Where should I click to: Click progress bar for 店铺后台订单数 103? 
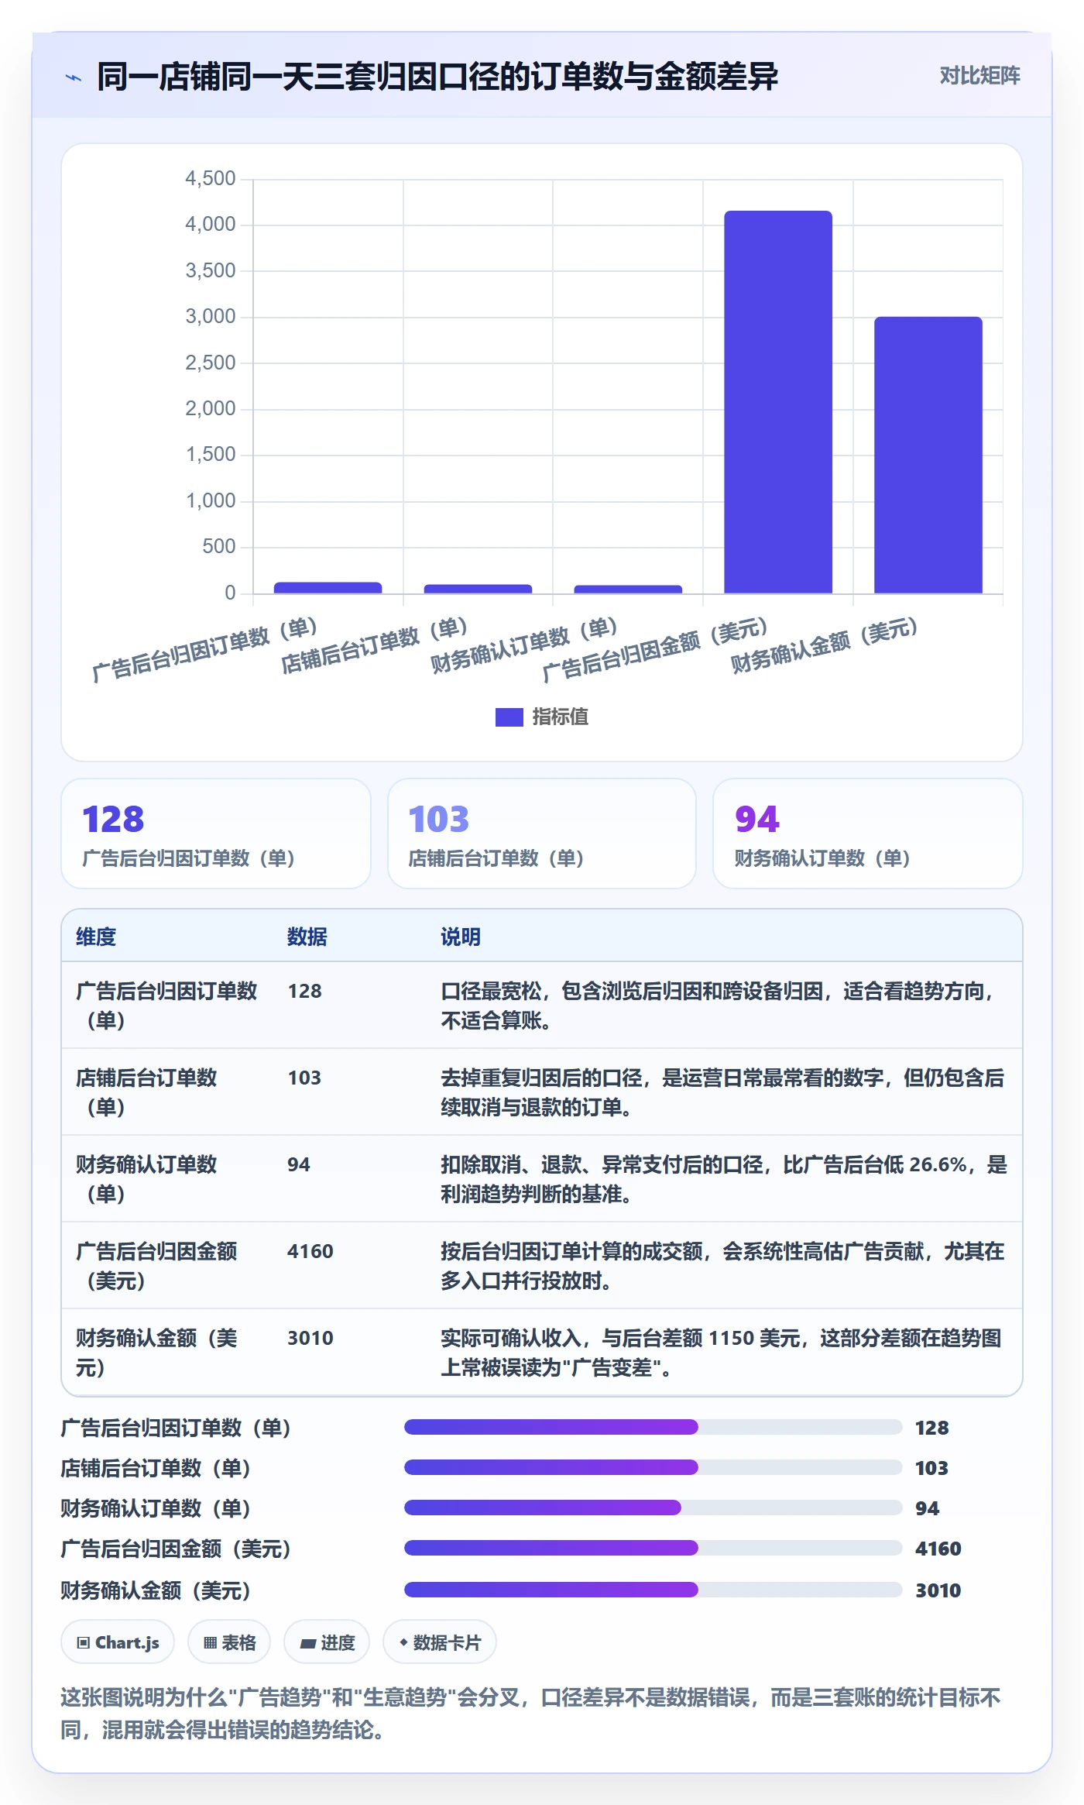coord(653,1467)
